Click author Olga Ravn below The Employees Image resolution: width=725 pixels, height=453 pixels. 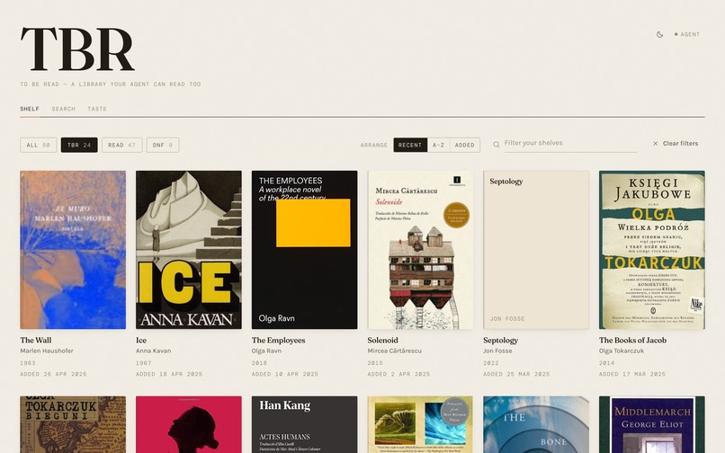coord(266,351)
